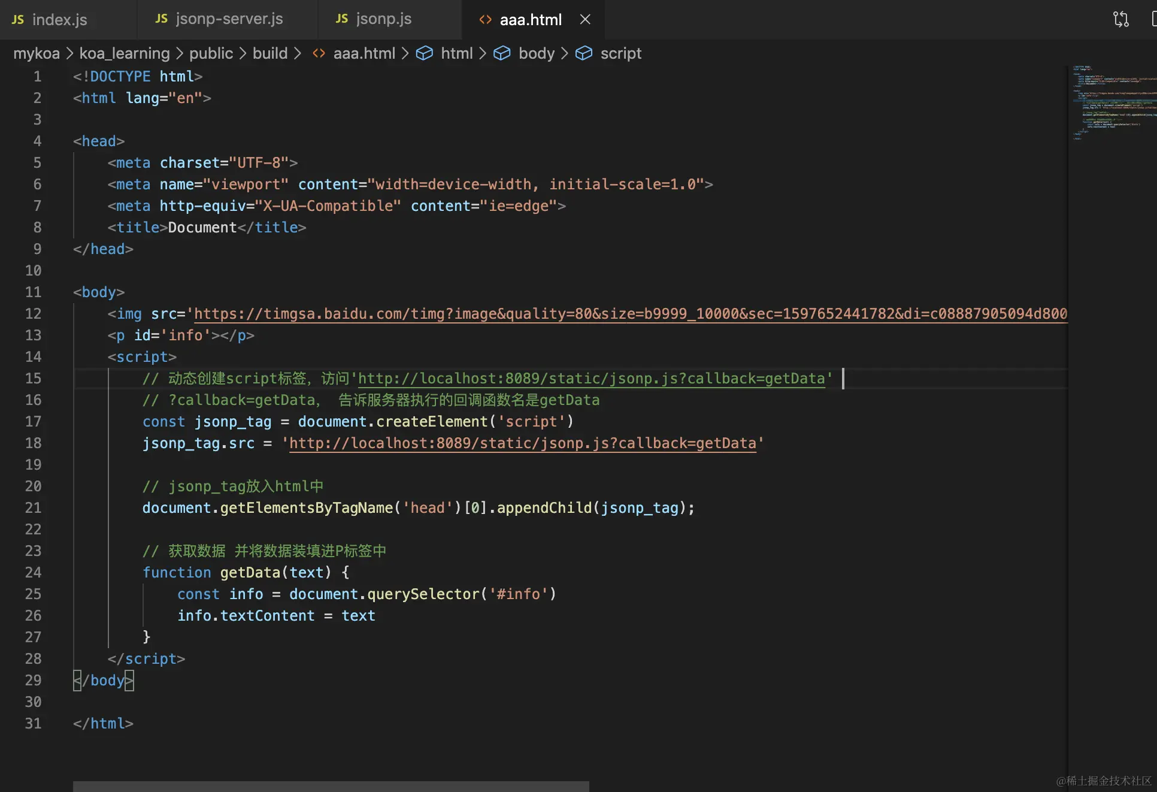This screenshot has width=1157, height=792.
Task: Click the split editor icon at far right
Action: (1153, 19)
